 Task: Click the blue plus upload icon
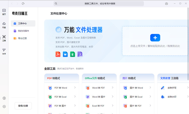click(x=155, y=38)
